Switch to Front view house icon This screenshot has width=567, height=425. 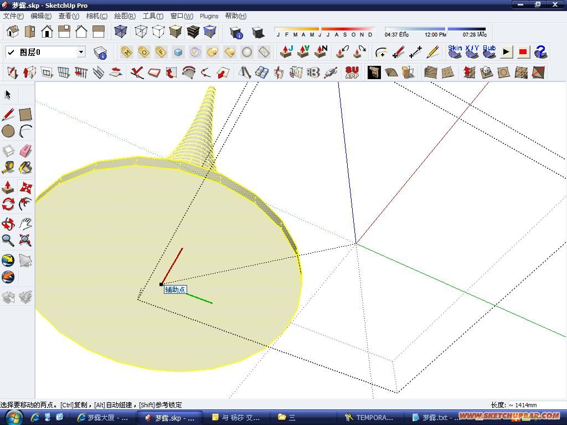[47, 32]
